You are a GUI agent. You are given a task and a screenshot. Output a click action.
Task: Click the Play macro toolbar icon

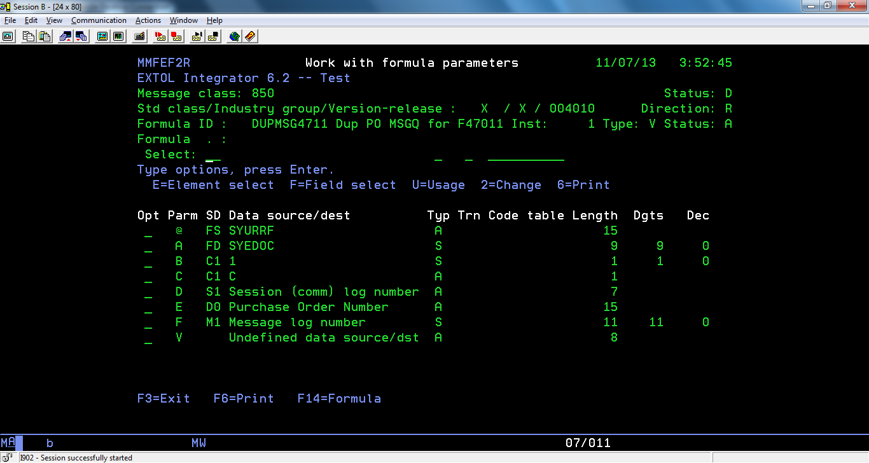click(x=197, y=36)
